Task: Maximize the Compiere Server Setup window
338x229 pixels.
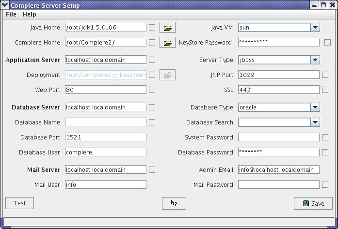Action: 323,5
